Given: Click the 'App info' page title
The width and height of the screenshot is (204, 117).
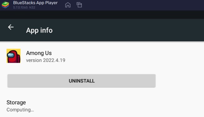Looking at the screenshot, I should click(39, 31).
